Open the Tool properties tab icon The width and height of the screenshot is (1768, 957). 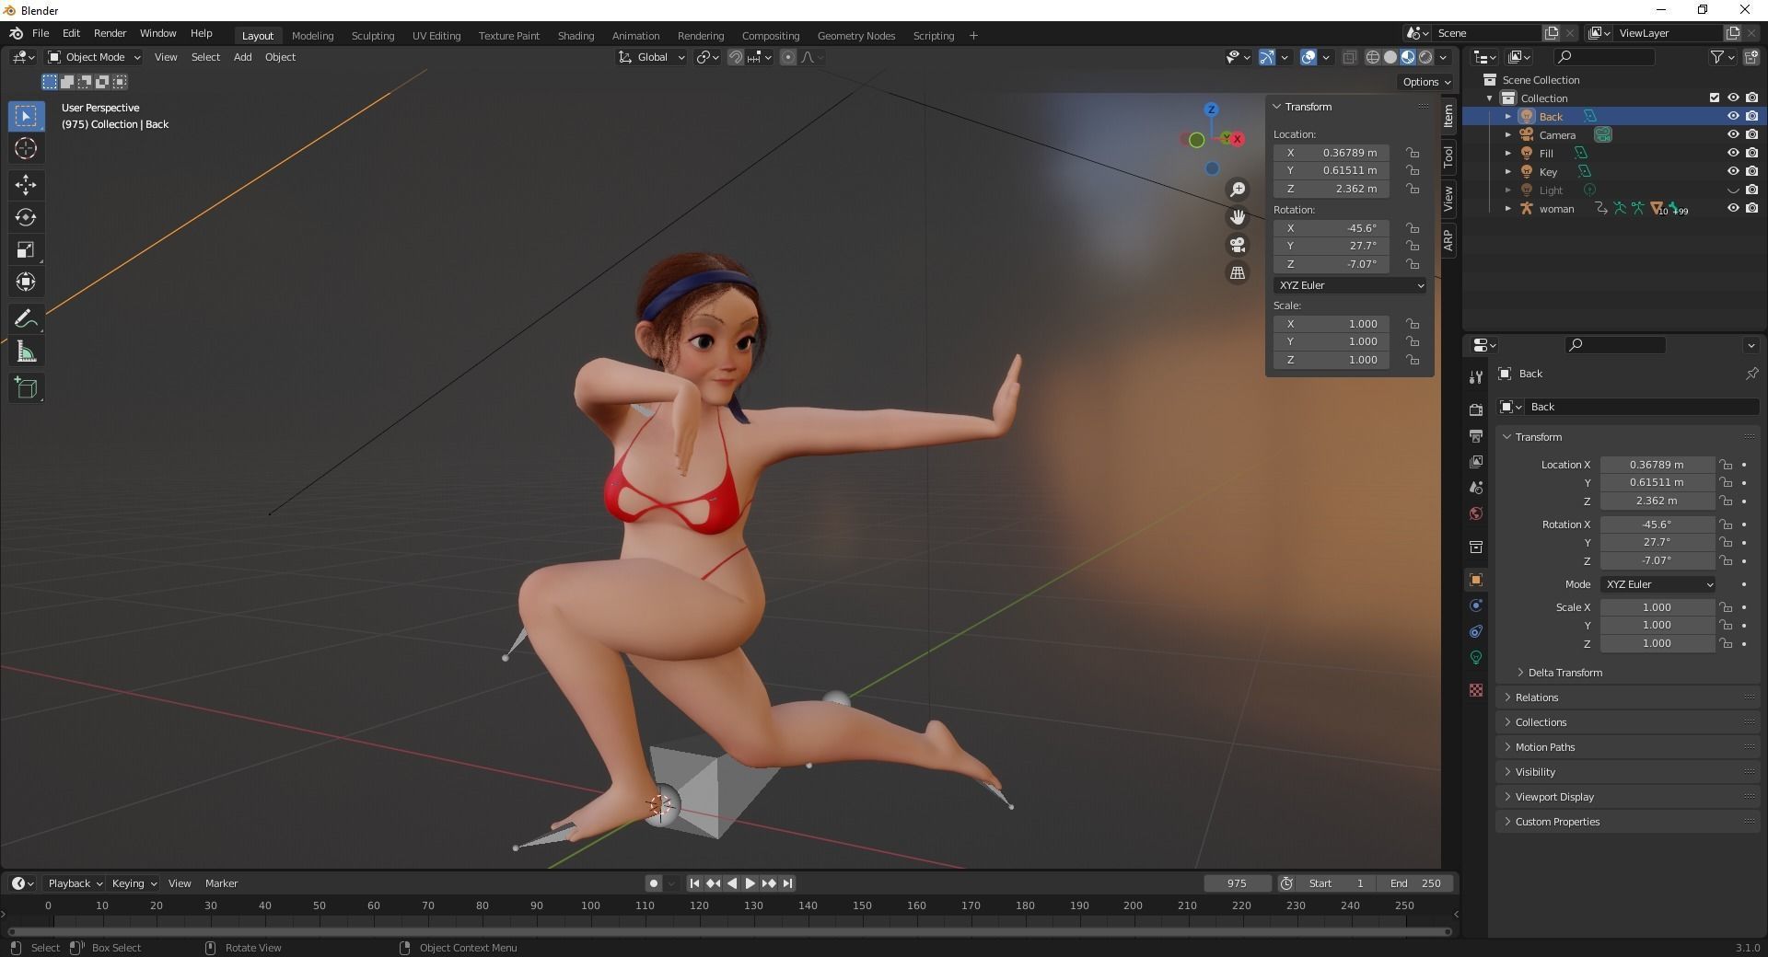(x=1476, y=376)
